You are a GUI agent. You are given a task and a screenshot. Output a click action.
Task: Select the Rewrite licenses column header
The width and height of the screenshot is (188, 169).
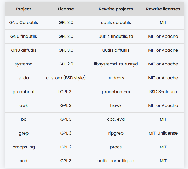pyautogui.click(x=163, y=9)
